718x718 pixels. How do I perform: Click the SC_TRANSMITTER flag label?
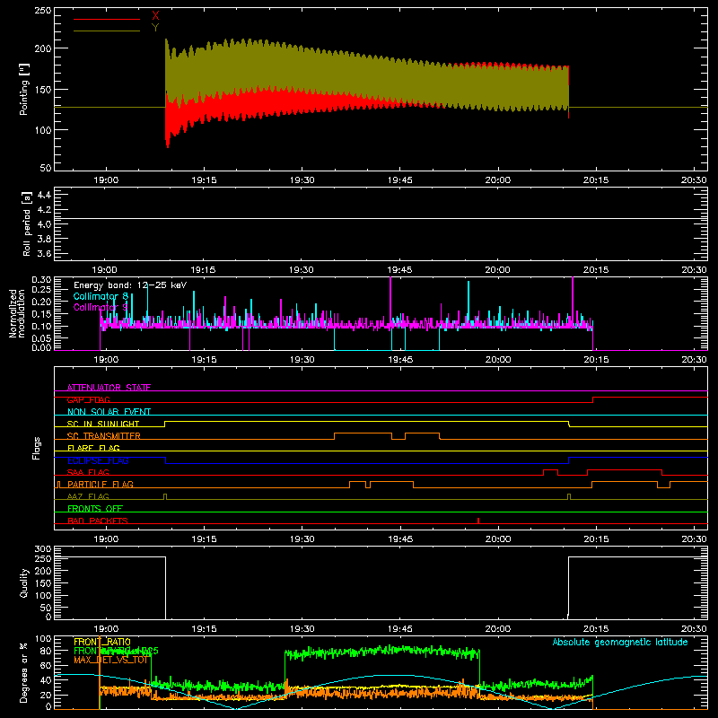tap(104, 436)
